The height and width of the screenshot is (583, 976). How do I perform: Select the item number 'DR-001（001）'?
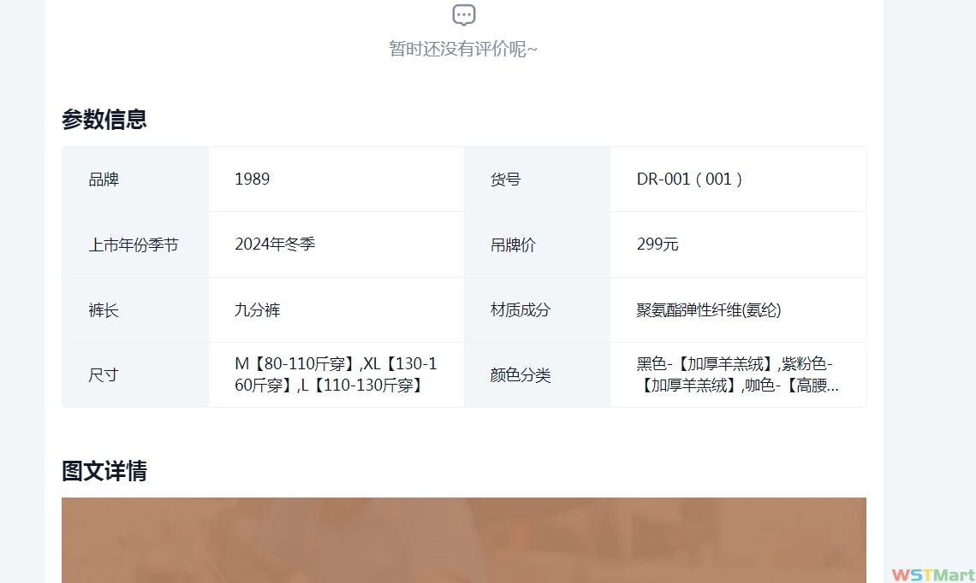[x=690, y=179]
